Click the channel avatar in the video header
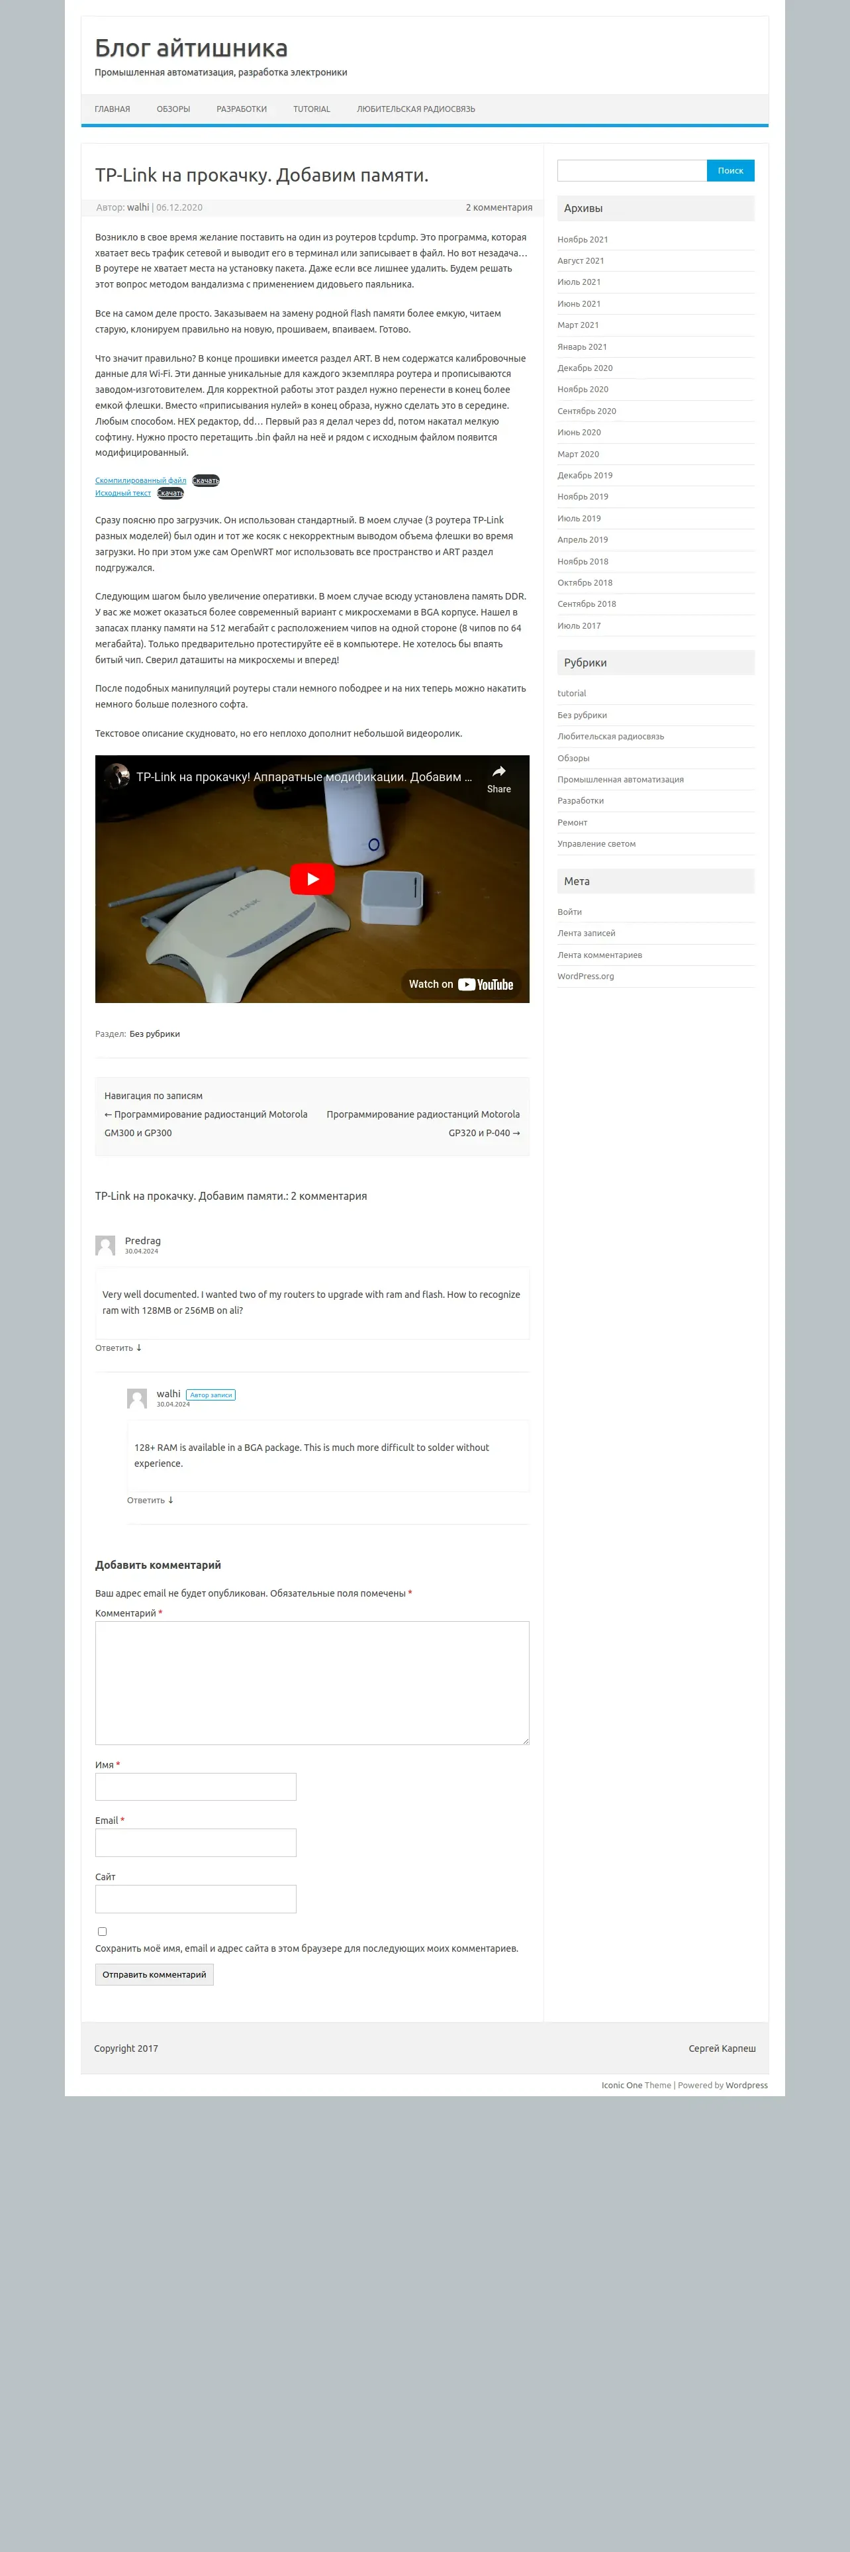This screenshot has height=2552, width=850. click(x=118, y=776)
